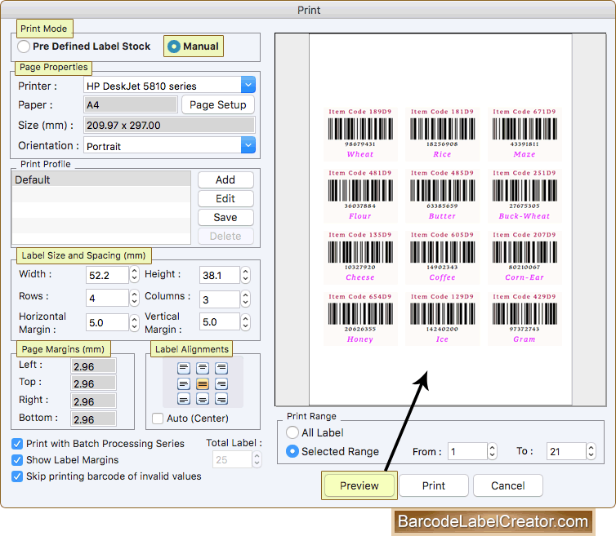Screen dimensions: 616x536
Task: Click the To range input field
Action: (x=566, y=451)
